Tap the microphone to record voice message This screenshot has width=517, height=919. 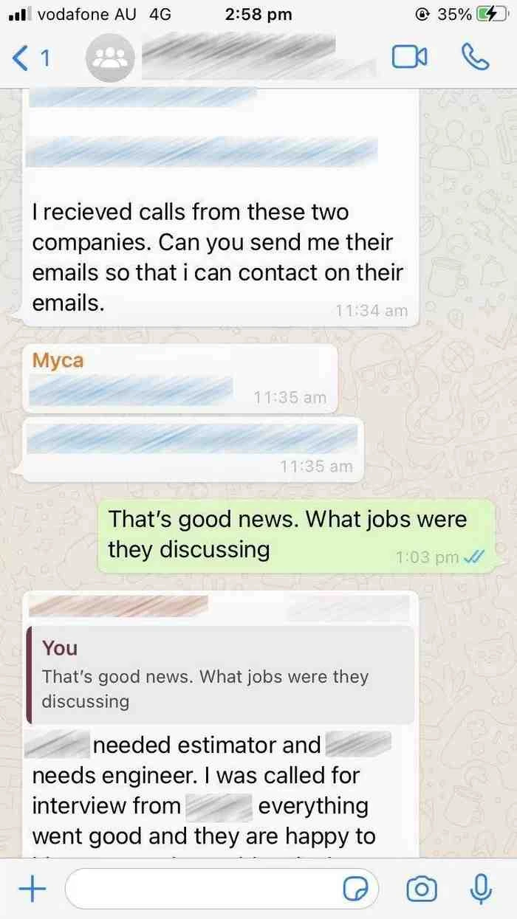pyautogui.click(x=481, y=889)
